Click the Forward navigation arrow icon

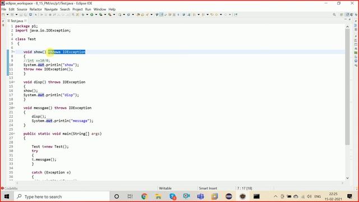225,15
